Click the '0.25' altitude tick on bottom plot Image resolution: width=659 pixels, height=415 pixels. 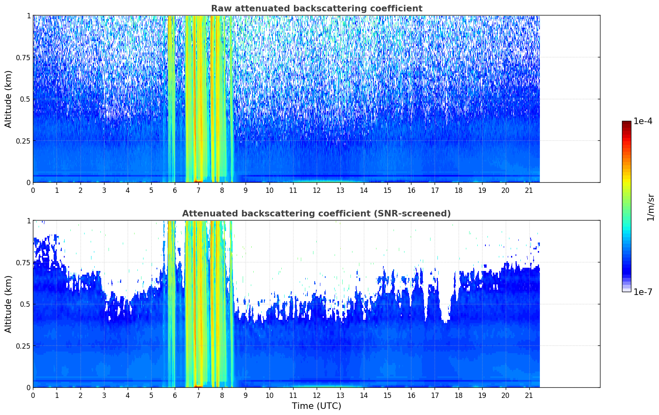(x=23, y=346)
